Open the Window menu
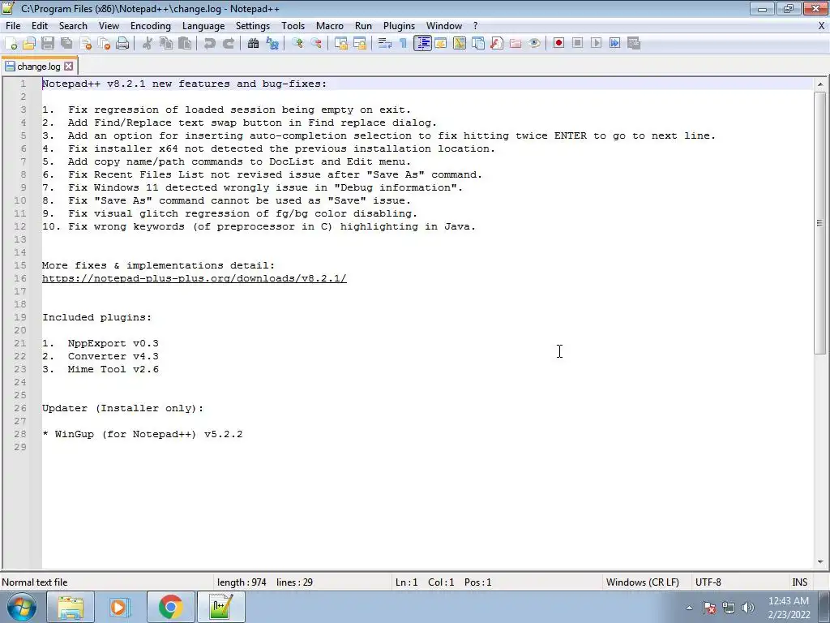The height and width of the screenshot is (623, 830). pos(444,25)
